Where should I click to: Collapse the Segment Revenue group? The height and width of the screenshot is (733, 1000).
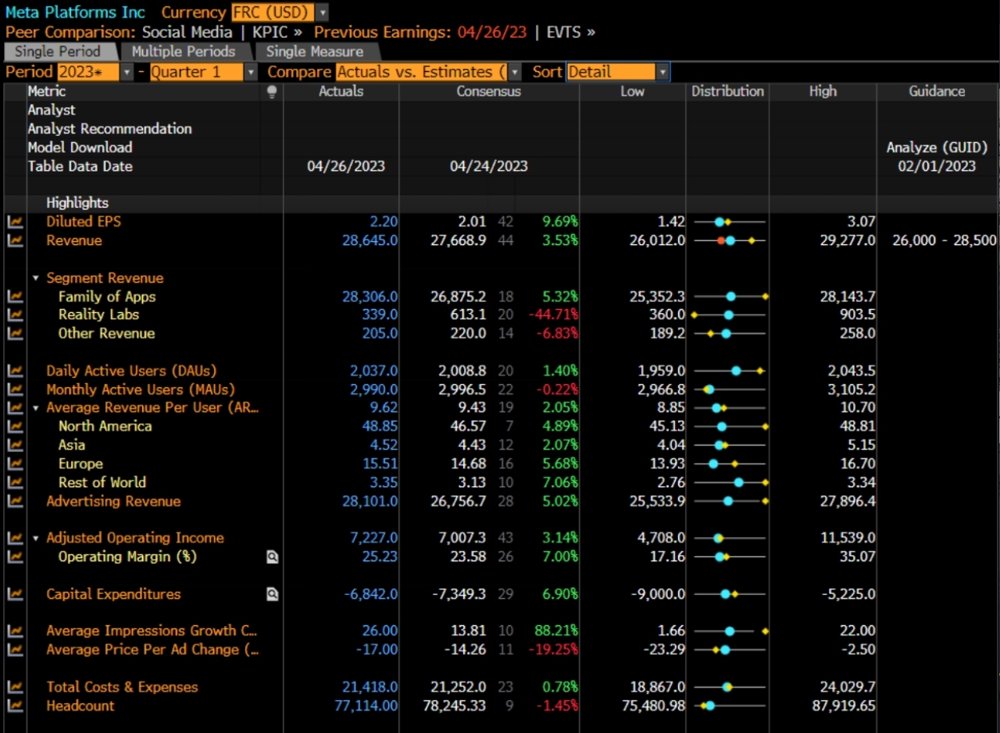click(36, 278)
